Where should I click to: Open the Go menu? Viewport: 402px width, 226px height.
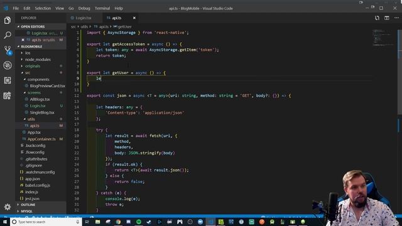tap(71, 8)
